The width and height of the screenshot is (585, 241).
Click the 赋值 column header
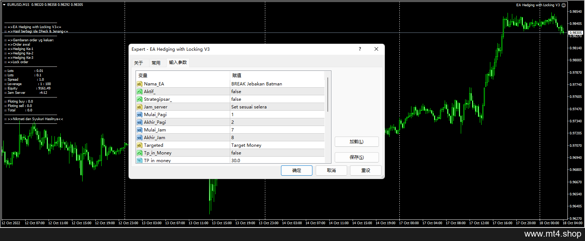[277, 76]
